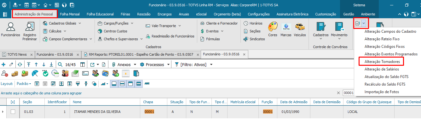Open the Veículos car icon

(x=300, y=30)
